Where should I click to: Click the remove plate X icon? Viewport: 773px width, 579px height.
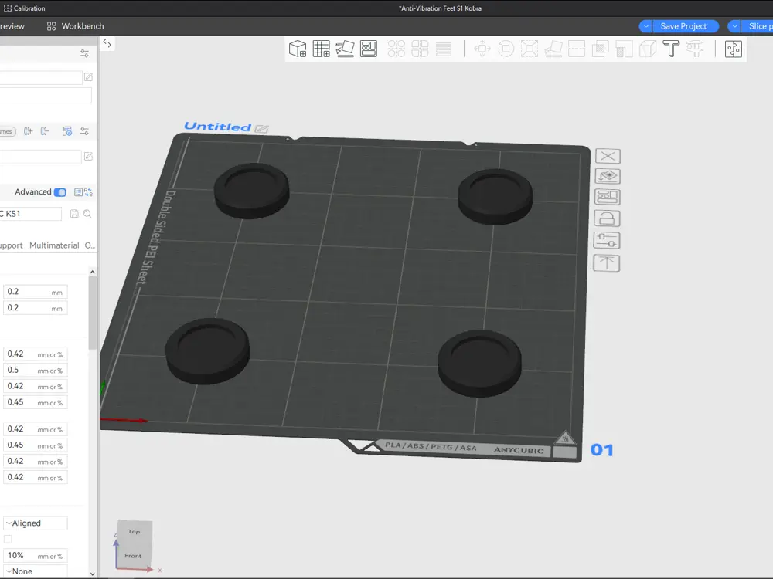pos(608,156)
